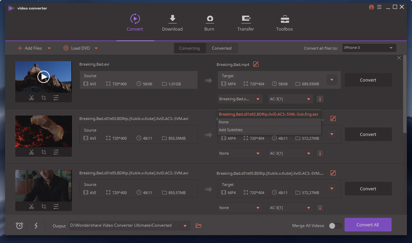Show media info for Breaking.Bad.avi

(x=320, y=99)
